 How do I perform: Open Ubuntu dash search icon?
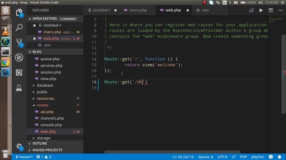5,11
